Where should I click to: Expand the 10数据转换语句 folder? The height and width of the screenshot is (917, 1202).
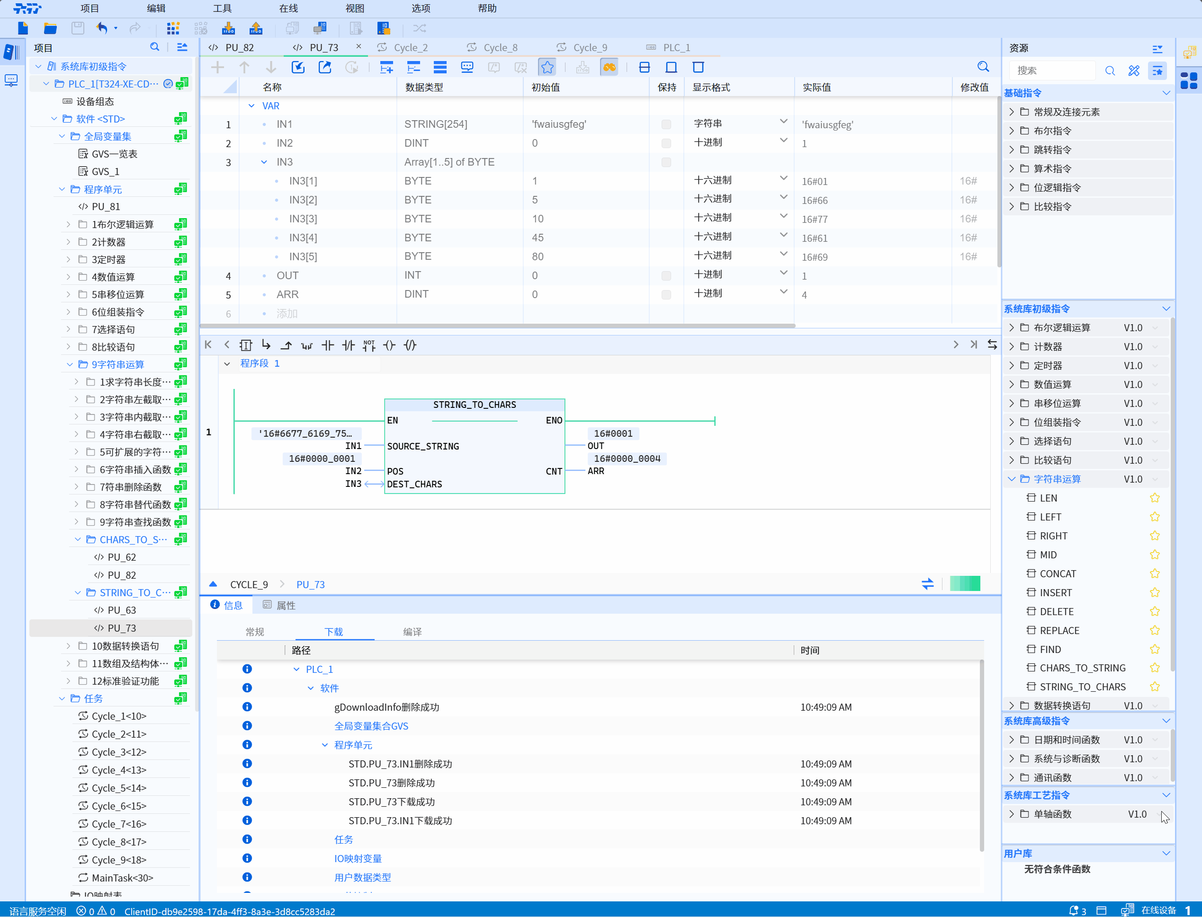68,646
